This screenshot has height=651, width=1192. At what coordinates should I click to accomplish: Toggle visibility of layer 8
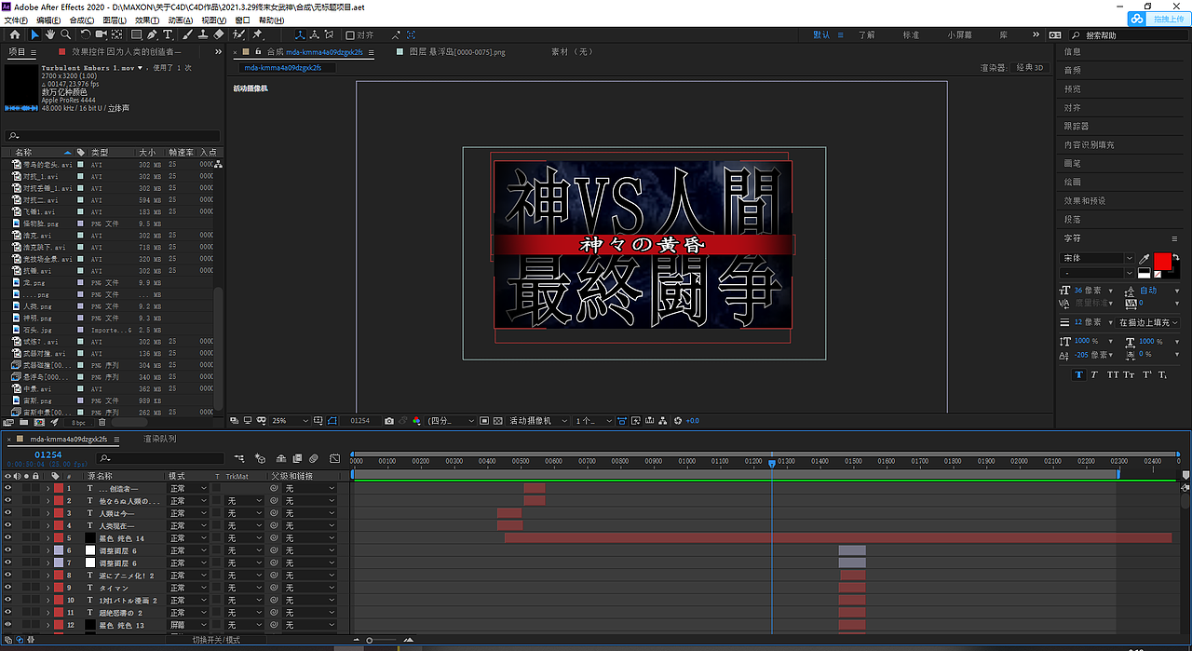pos(7,576)
